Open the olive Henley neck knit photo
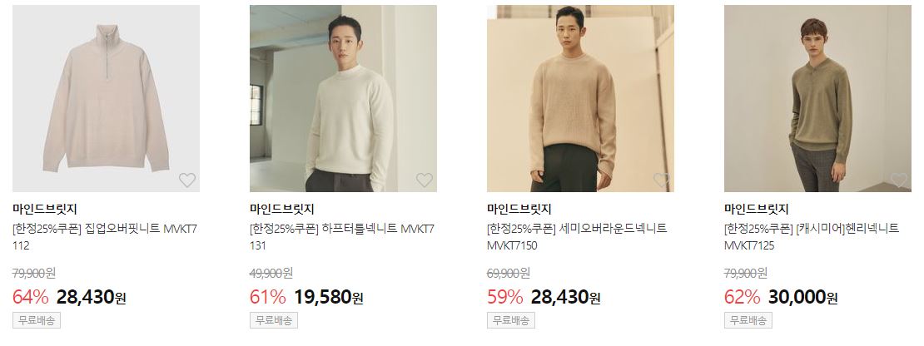924x346 pixels. click(x=818, y=99)
